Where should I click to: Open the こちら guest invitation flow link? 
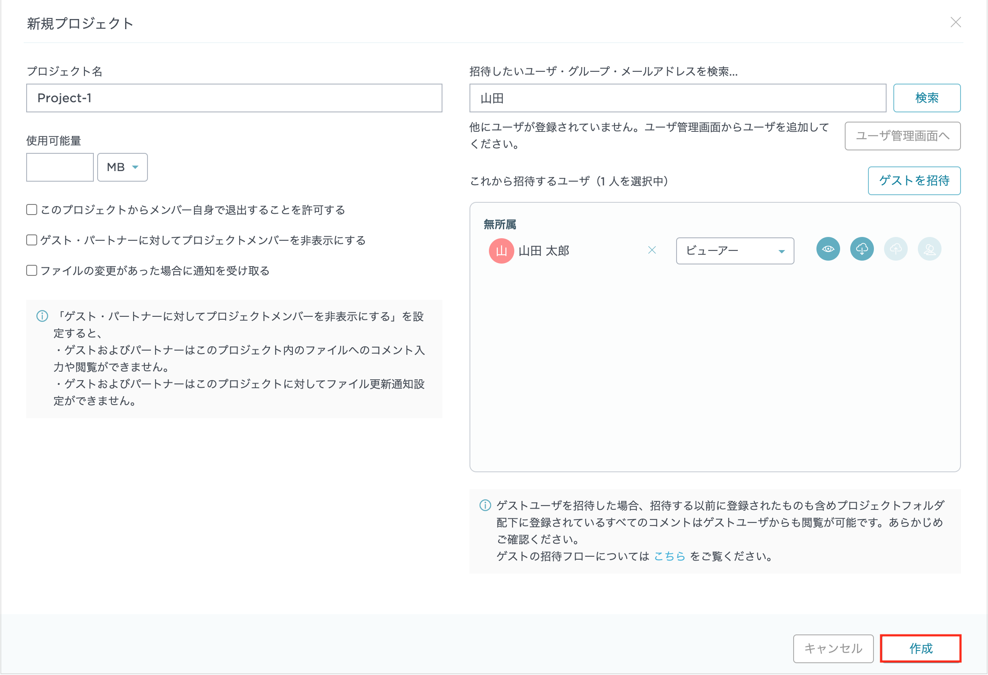669,556
